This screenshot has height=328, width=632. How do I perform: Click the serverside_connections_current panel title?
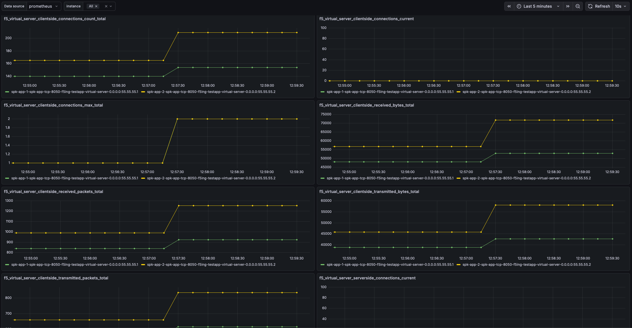(367, 278)
